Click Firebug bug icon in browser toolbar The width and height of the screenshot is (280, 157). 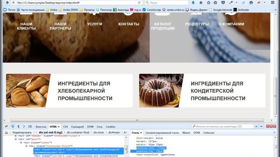pyautogui.click(x=259, y=3)
